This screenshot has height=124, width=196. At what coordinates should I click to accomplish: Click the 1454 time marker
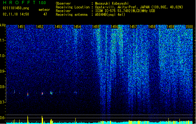[x=77, y=27]
